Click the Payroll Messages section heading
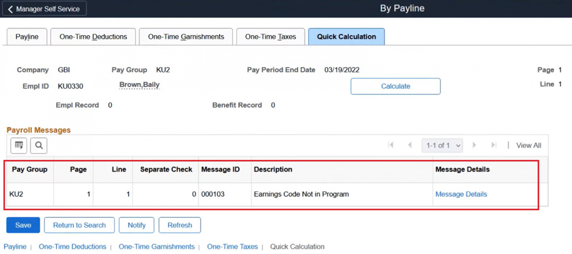 pos(39,130)
